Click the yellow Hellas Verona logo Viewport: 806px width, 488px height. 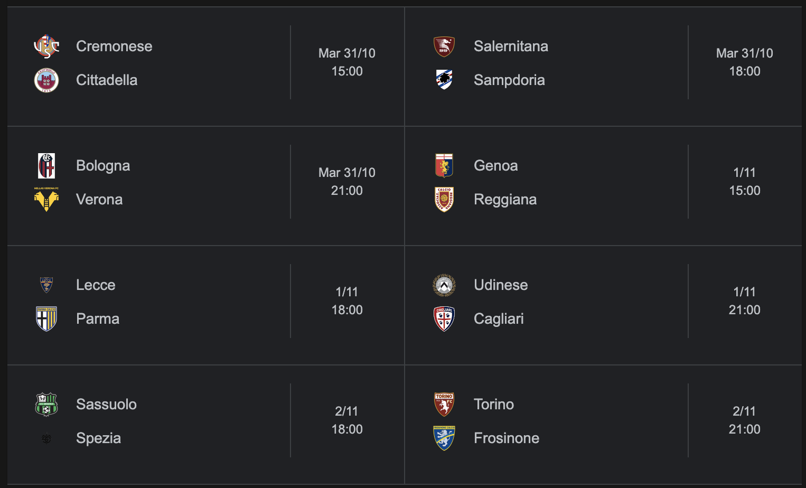(46, 199)
